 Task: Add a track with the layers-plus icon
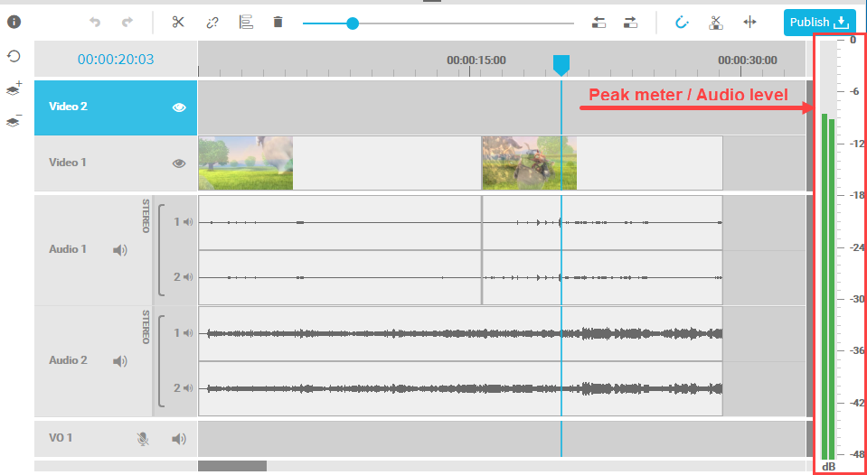14,88
